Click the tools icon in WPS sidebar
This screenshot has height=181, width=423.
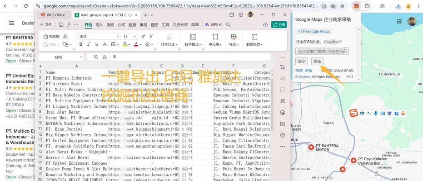[x=283, y=101]
